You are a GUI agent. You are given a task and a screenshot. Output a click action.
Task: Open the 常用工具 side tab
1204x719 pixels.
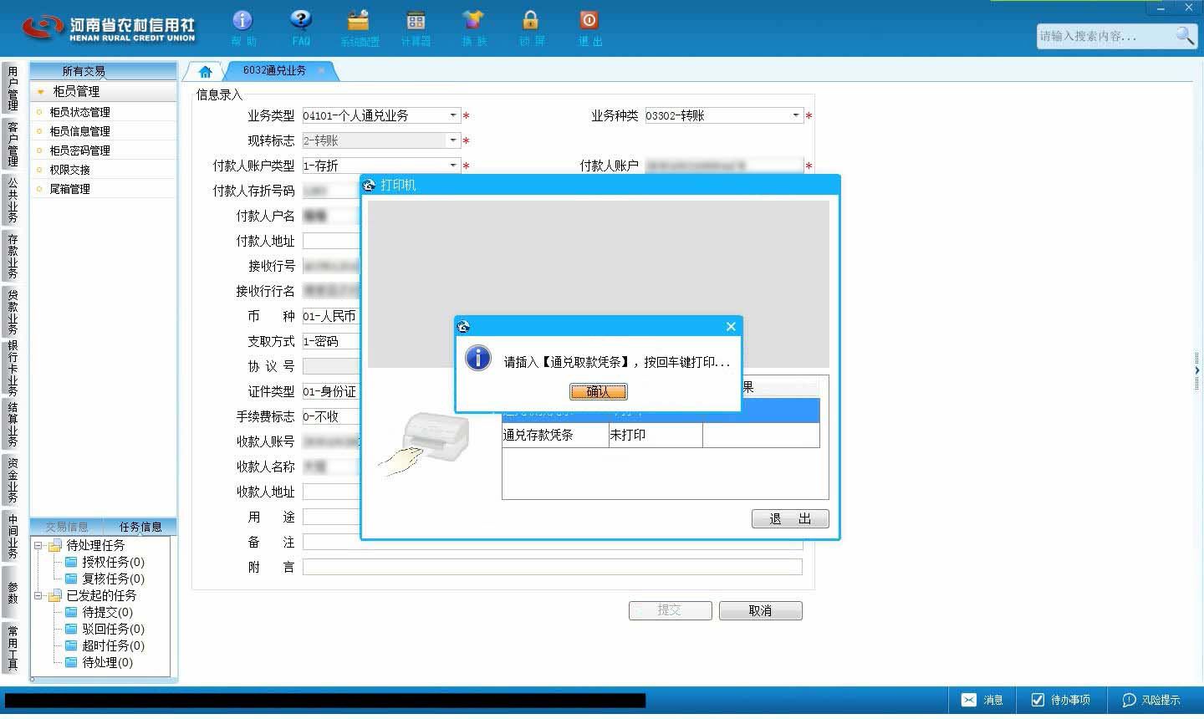13,648
